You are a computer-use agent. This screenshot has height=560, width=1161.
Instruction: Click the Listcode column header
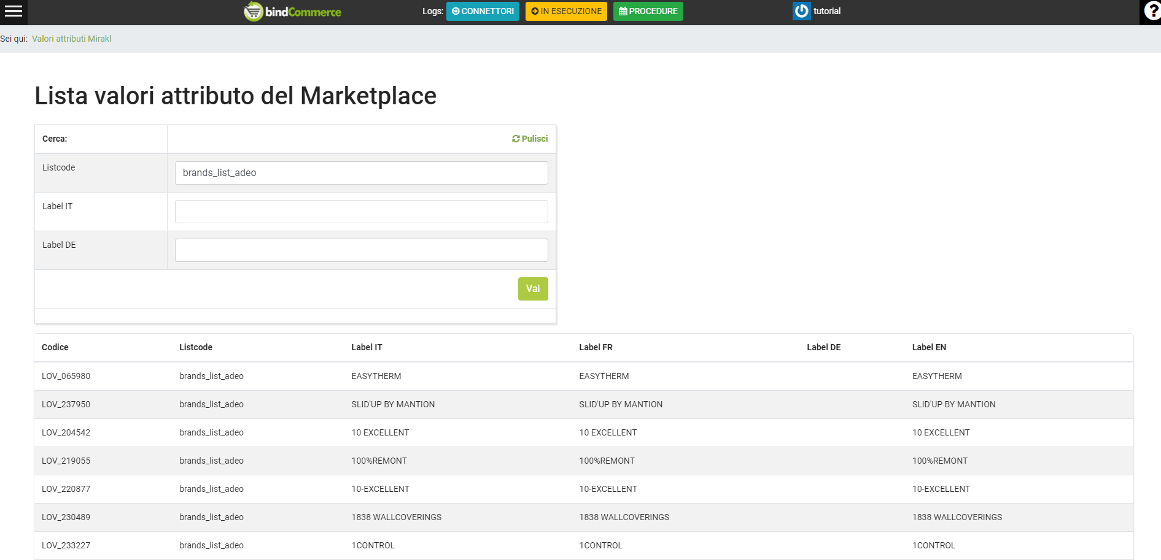[196, 347]
